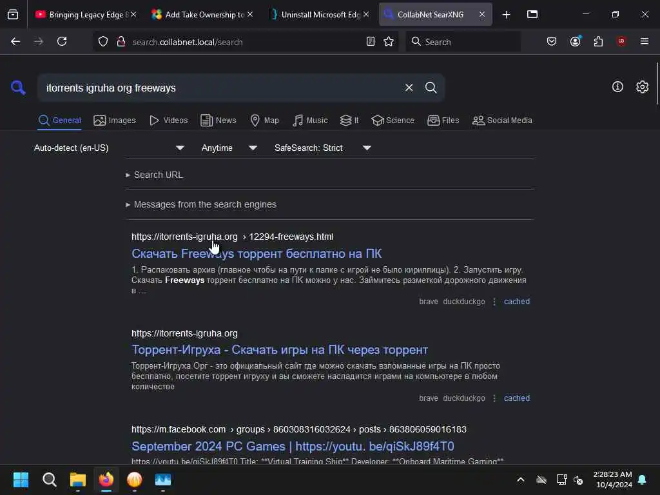
Task: Open clock and date in taskbar
Action: tap(613, 480)
